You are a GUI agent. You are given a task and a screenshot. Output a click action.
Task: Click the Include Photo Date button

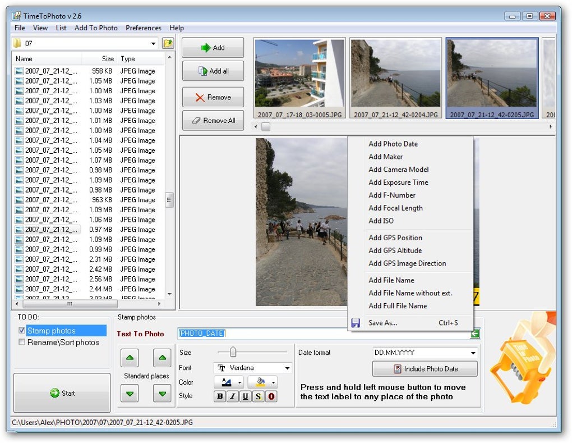pyautogui.click(x=425, y=369)
